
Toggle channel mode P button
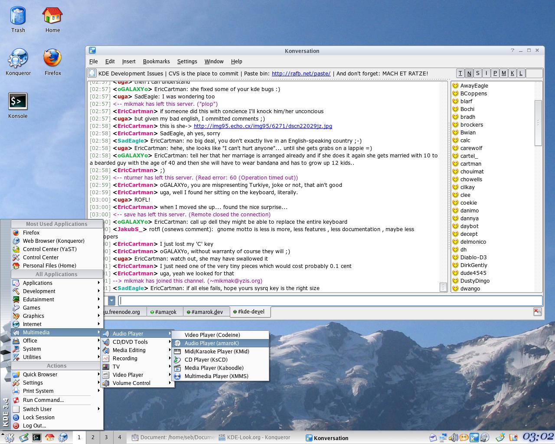[495, 73]
